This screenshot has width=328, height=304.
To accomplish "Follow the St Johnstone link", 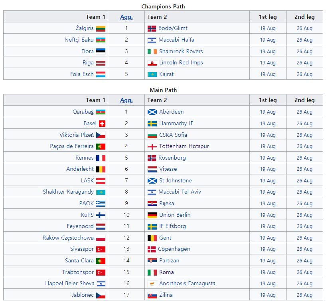I will point(175,180).
